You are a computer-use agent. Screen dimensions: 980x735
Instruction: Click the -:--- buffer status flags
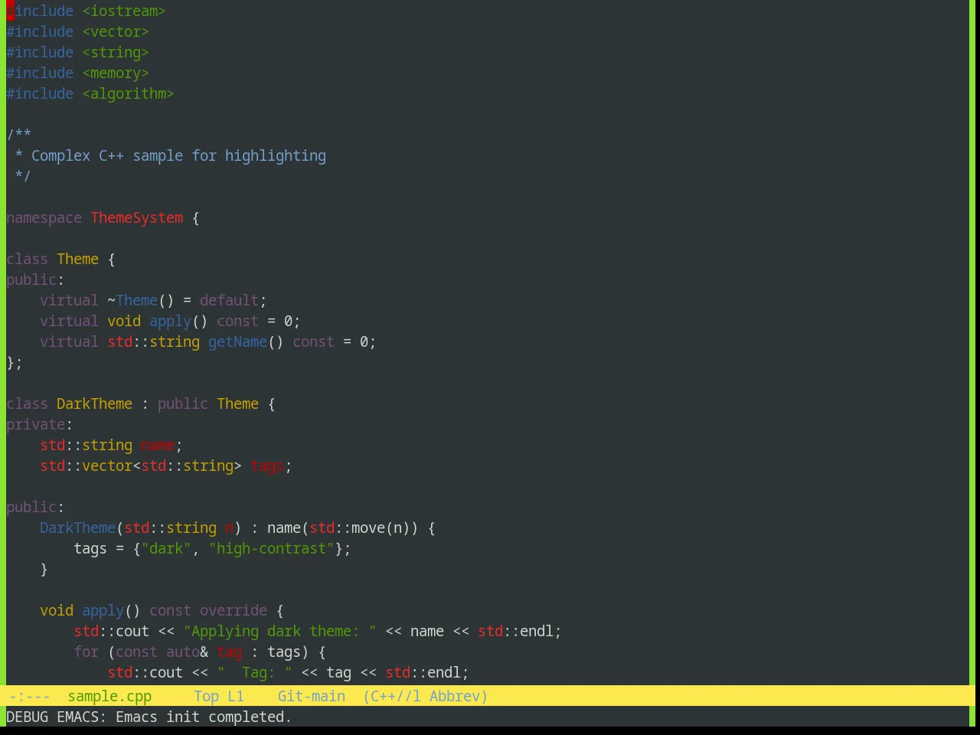tap(29, 696)
